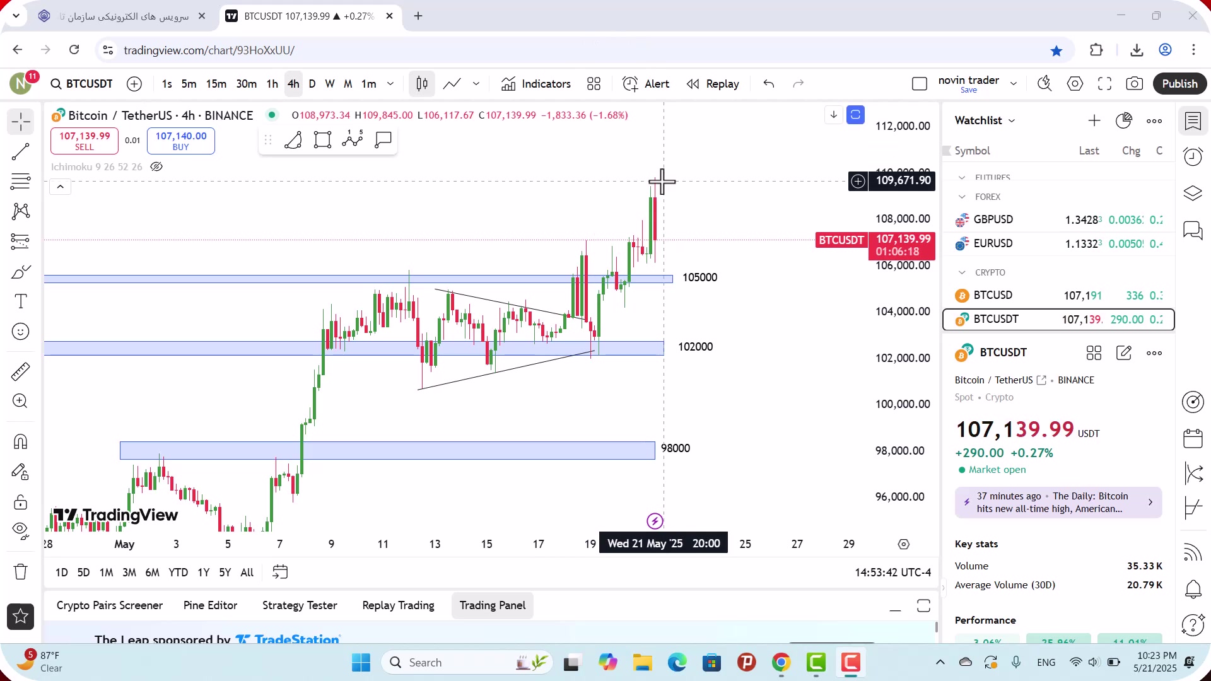This screenshot has height=681, width=1211.
Task: Open the Crypto Pairs Screener tab
Action: 110,605
